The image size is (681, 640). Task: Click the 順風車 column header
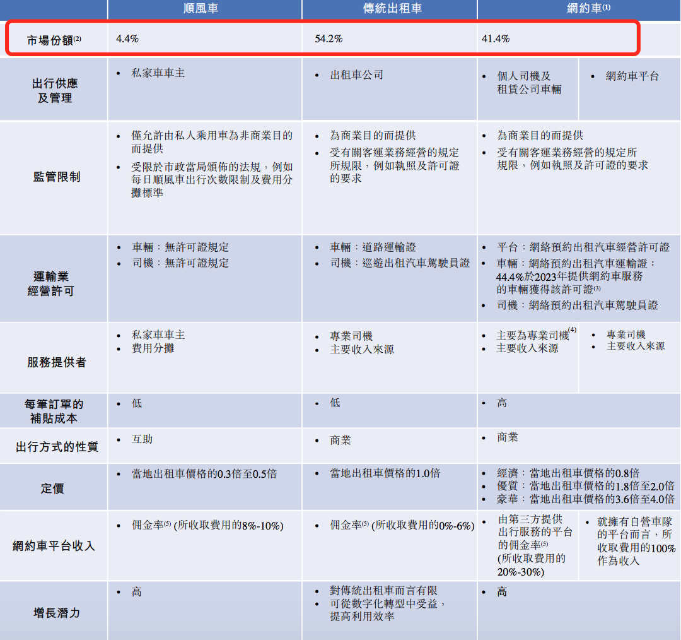tap(204, 8)
